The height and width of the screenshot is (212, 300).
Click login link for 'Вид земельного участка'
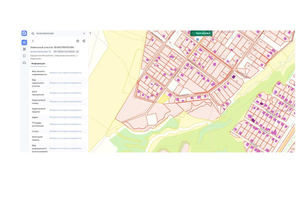tap(66, 83)
